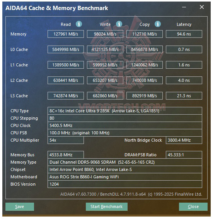Click the Close button at bottom right
213x220 pixels.
[193, 206]
